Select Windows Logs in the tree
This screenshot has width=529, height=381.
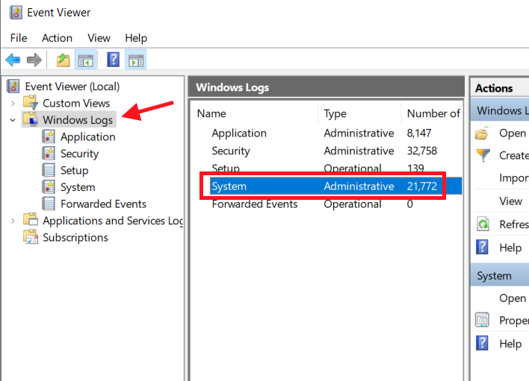click(78, 120)
